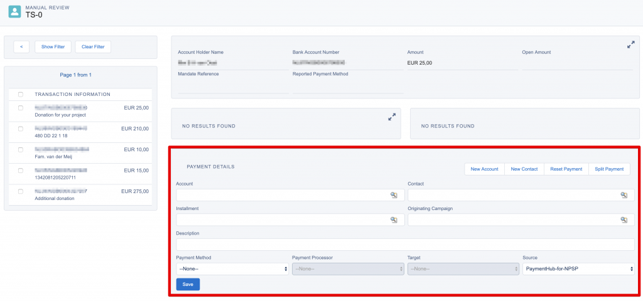The width and height of the screenshot is (643, 301).
Task: Click the Show Filter button
Action: tap(53, 46)
